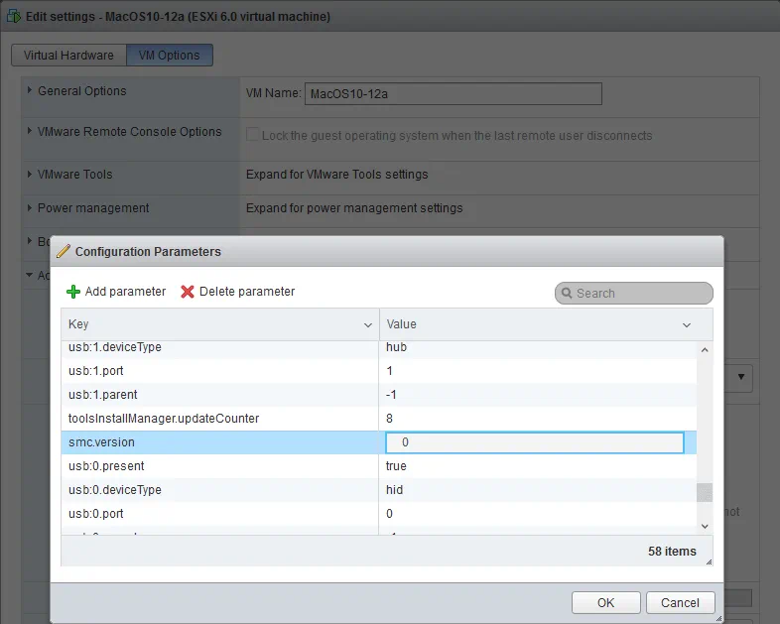
Task: Click the Key column header
Action: pos(220,324)
